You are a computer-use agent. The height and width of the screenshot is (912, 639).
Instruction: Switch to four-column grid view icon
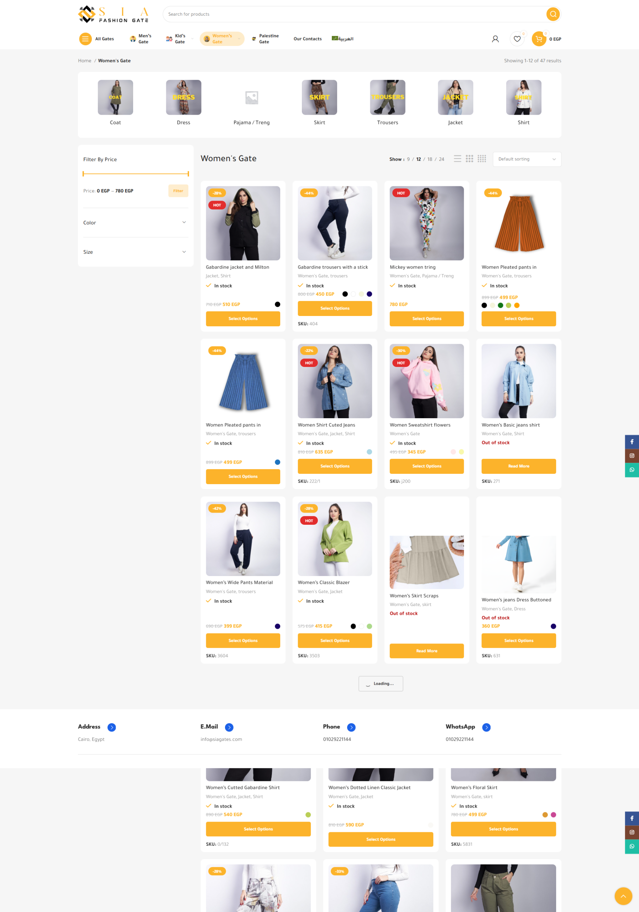coord(481,159)
